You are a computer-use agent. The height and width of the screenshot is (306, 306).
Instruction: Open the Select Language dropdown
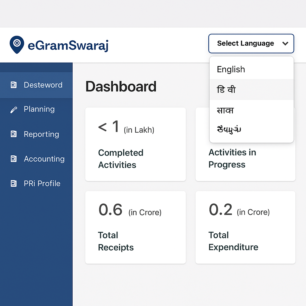click(x=251, y=43)
